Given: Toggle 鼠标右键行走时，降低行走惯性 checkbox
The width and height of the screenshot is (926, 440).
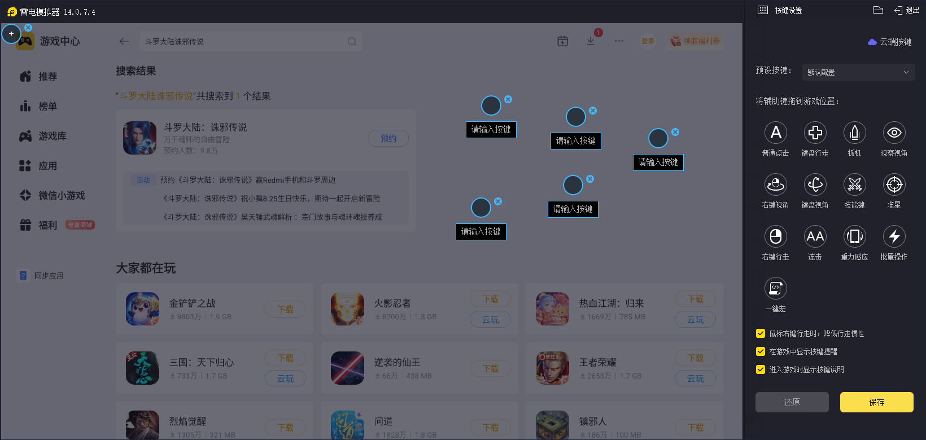Looking at the screenshot, I should 761,333.
